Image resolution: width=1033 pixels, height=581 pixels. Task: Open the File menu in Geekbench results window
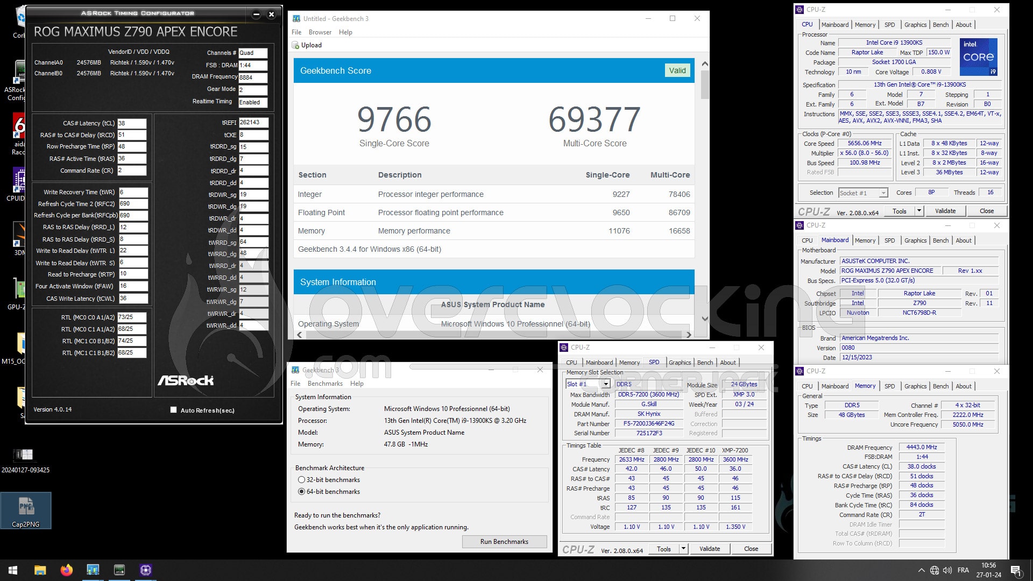pyautogui.click(x=296, y=32)
